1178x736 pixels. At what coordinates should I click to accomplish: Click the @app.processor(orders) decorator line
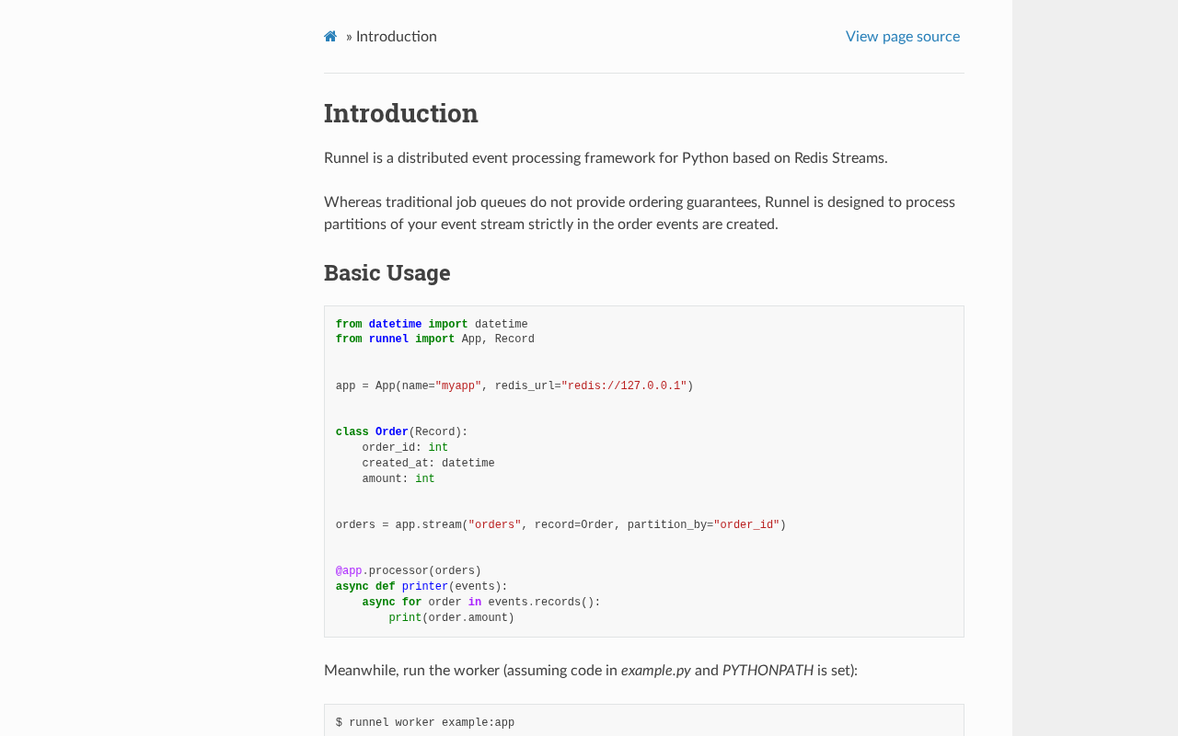(409, 571)
